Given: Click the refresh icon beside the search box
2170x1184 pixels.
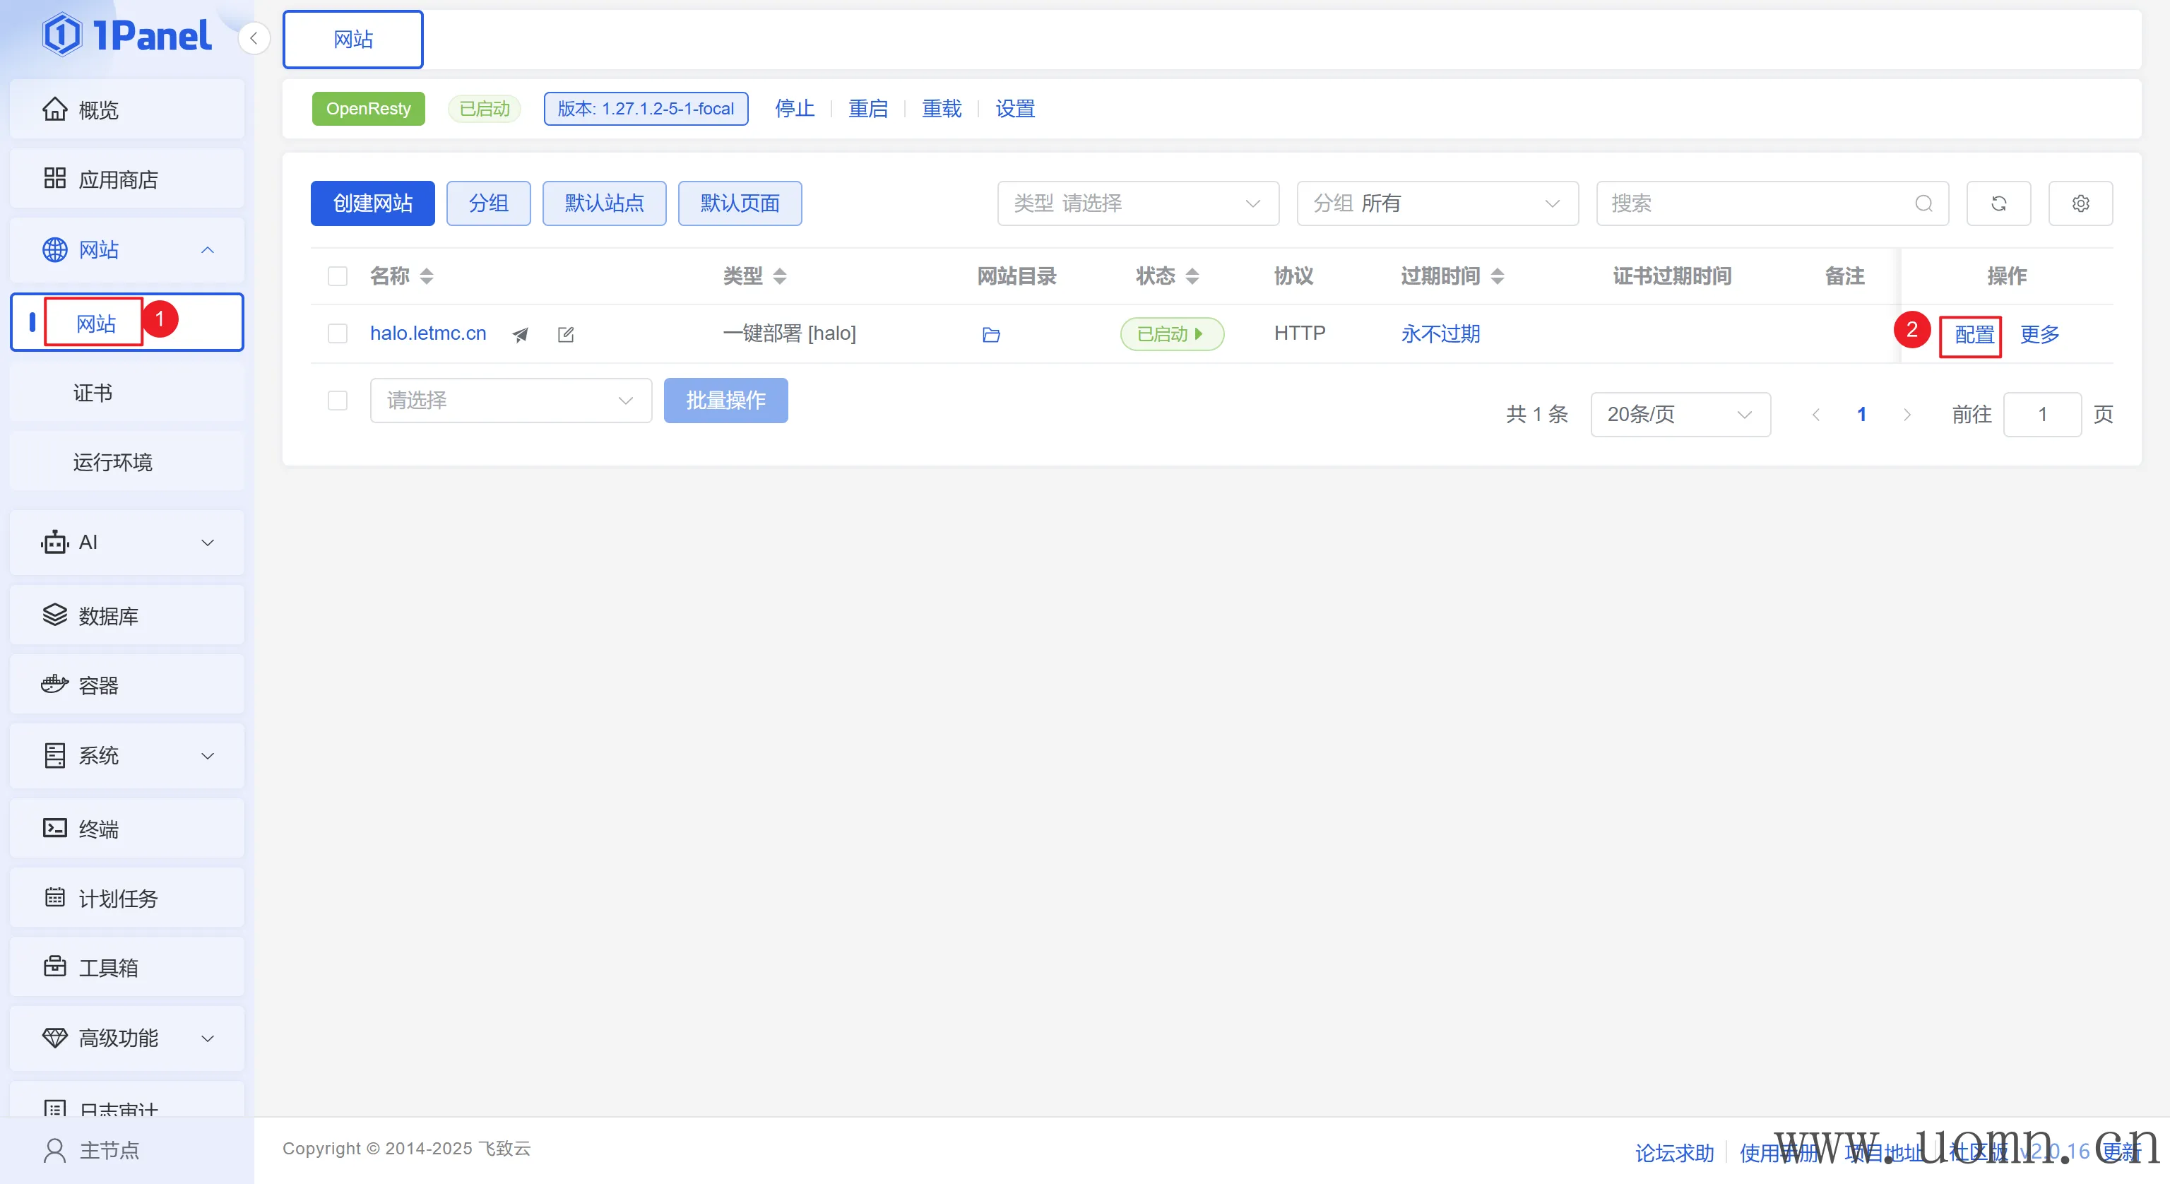Looking at the screenshot, I should (x=1998, y=203).
